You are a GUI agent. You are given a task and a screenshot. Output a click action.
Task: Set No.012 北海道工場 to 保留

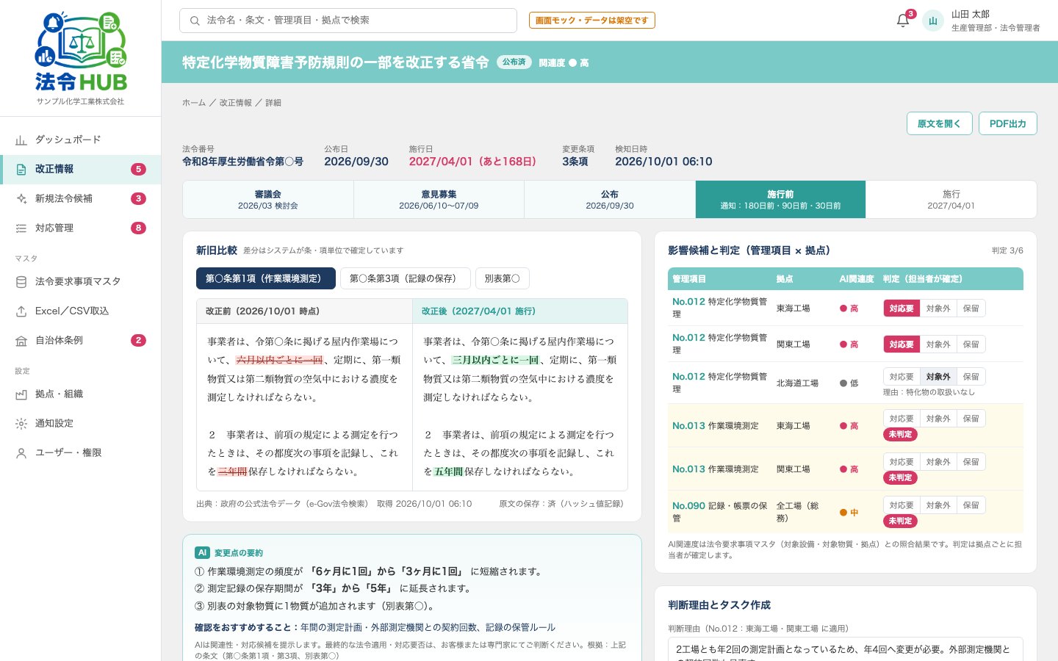click(971, 377)
